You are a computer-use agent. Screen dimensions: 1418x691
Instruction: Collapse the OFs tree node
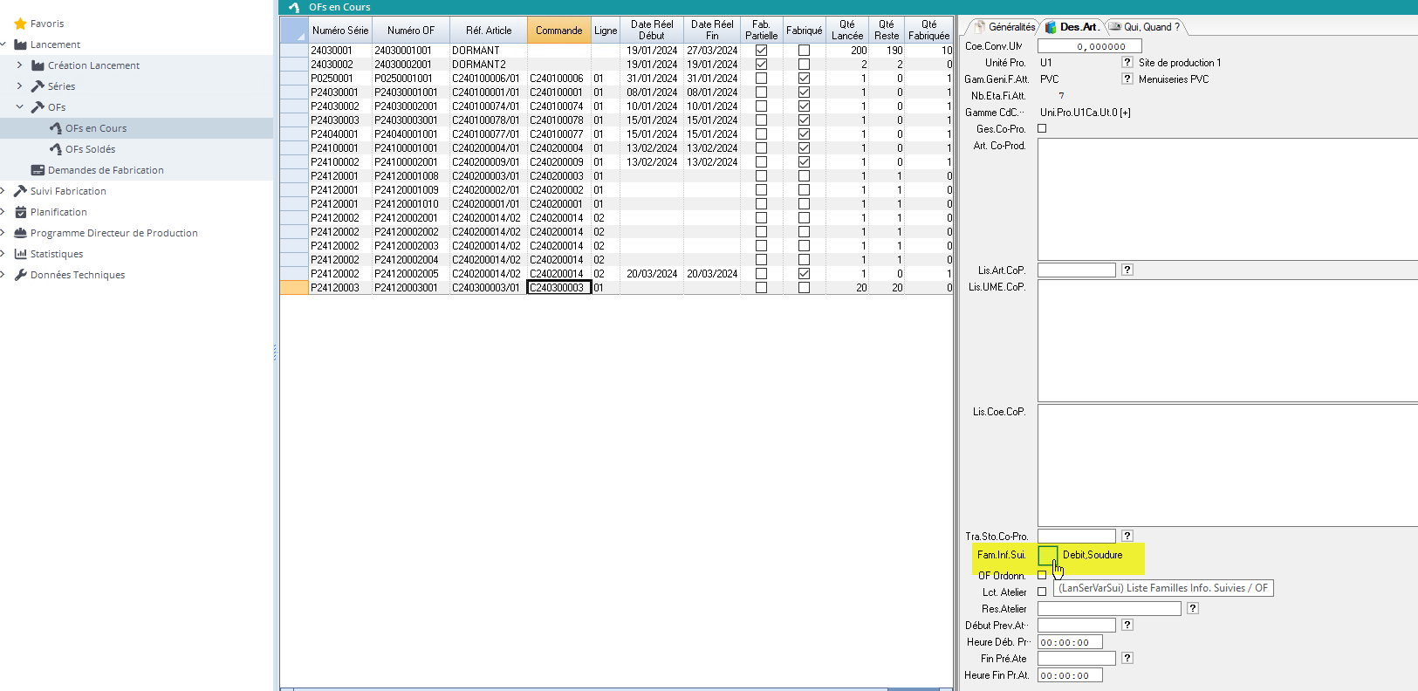coord(20,107)
